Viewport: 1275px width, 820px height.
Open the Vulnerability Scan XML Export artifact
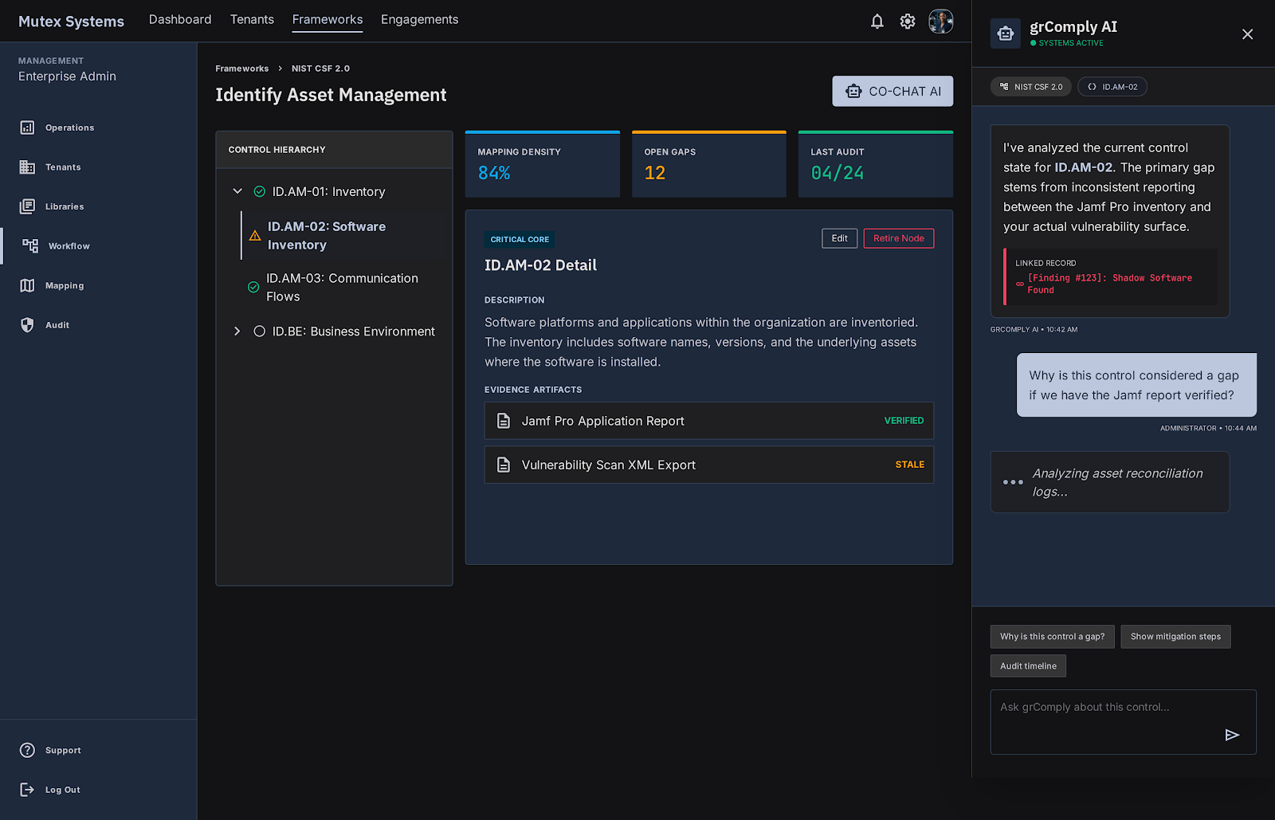[x=709, y=465]
